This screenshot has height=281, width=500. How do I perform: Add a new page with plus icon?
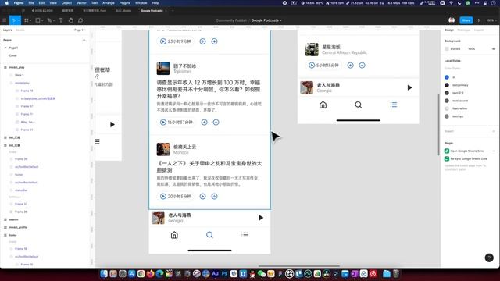(x=84, y=40)
